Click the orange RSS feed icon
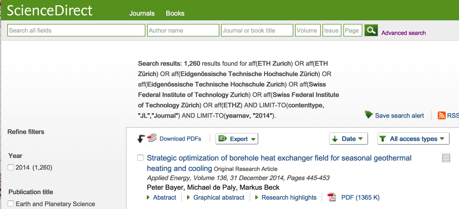The width and height of the screenshot is (459, 209). pyautogui.click(x=441, y=115)
